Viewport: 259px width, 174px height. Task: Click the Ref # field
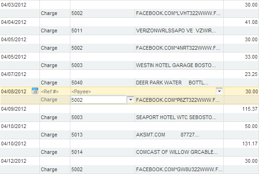(55, 91)
